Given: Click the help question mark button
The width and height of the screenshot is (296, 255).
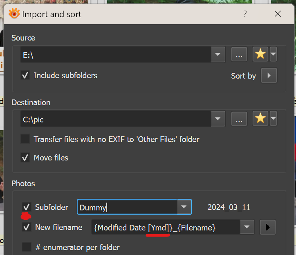Looking at the screenshot, I should pyautogui.click(x=245, y=14).
